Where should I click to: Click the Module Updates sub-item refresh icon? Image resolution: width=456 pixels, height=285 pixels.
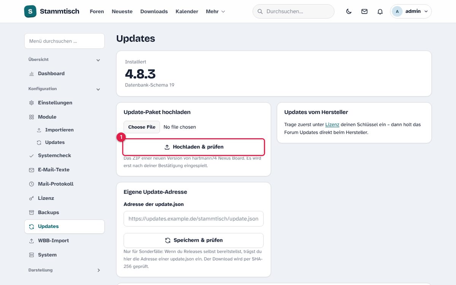click(x=39, y=142)
